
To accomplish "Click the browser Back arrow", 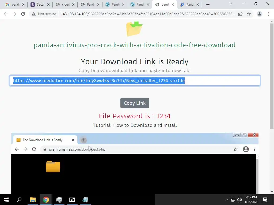I will pos(6,14).
